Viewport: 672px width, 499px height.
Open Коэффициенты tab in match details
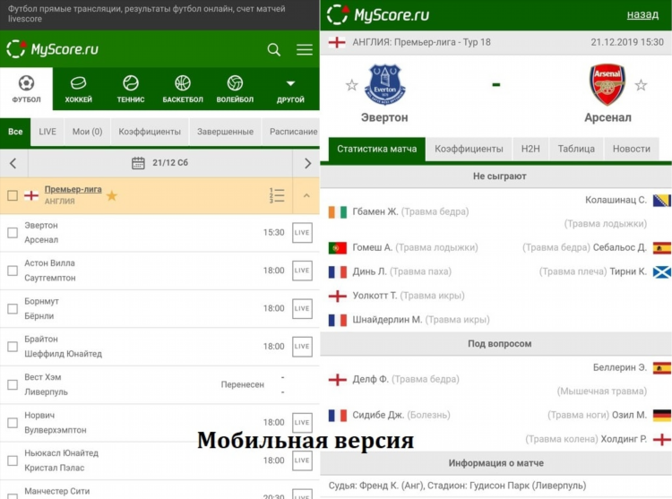(x=469, y=149)
